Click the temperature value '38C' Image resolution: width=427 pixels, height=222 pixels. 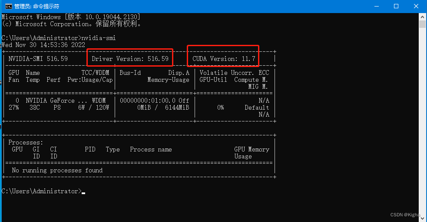point(35,108)
